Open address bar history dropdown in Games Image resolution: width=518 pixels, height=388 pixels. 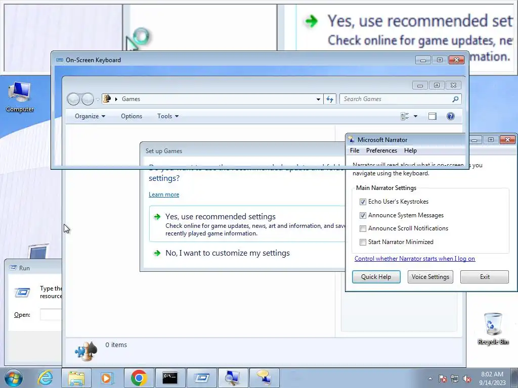pyautogui.click(x=318, y=99)
